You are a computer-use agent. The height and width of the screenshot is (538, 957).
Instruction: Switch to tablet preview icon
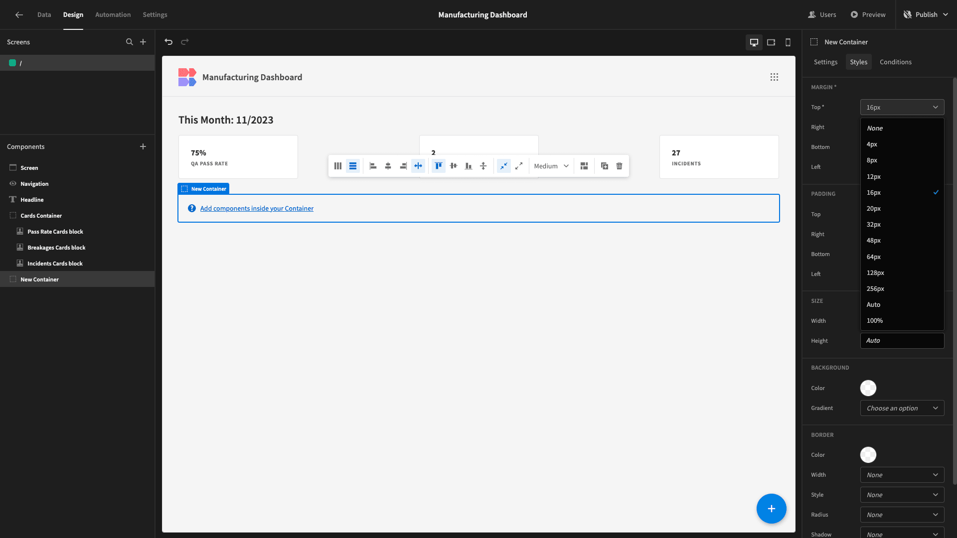[x=771, y=42]
